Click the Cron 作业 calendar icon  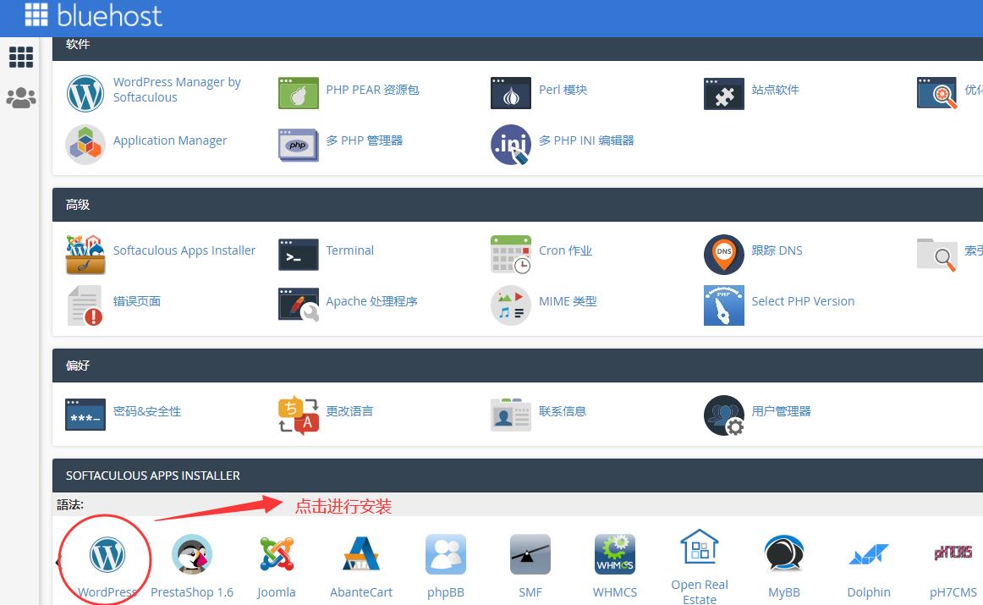[511, 255]
